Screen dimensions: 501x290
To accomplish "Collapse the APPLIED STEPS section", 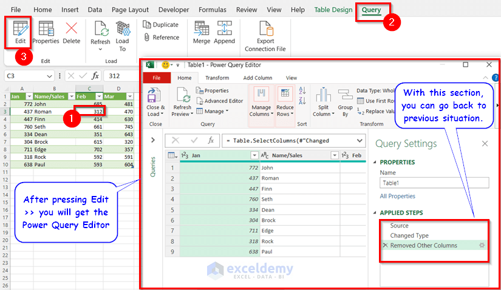I will 375,213.
